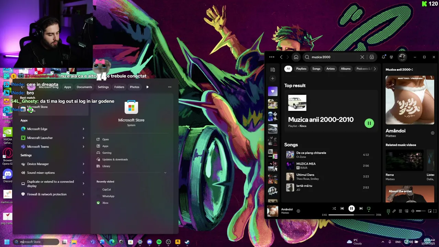Go back in Spotify navigation
Image resolution: width=439 pixels, height=247 pixels.
(x=281, y=57)
